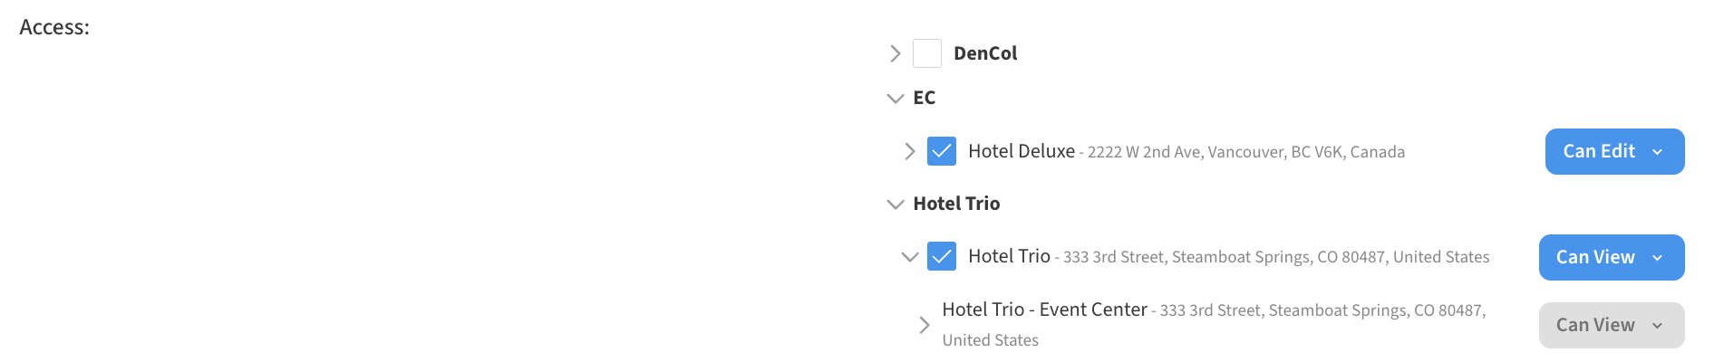Collapse the EC group chevron

[896, 98]
